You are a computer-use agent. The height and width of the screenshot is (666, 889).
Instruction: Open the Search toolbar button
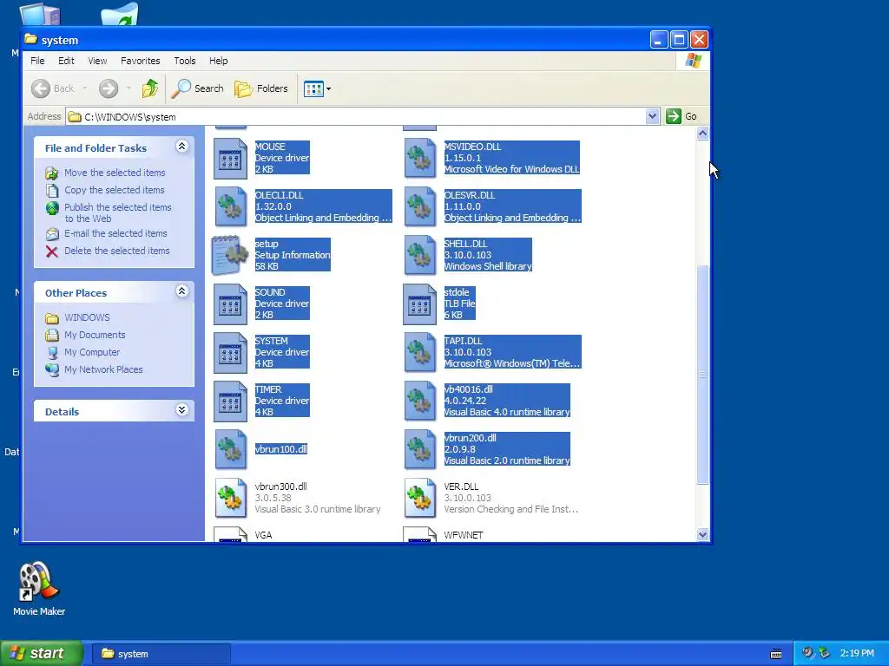coord(197,88)
